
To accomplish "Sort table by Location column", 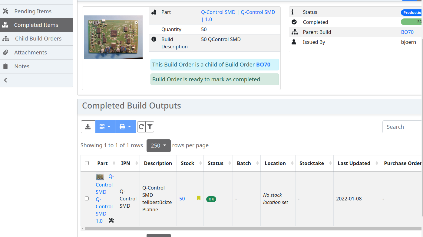I will pos(278,163).
